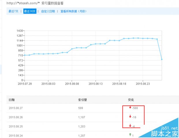Click the green up arrow in 2015.08.24 row
This screenshot has height=138, width=179.
point(130,135)
